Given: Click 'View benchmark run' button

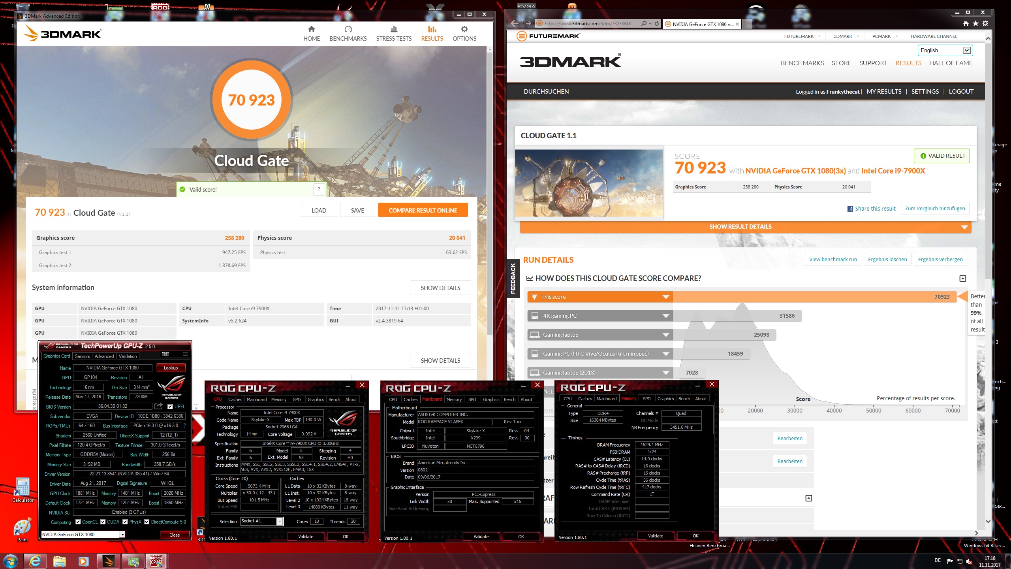Looking at the screenshot, I should (833, 260).
